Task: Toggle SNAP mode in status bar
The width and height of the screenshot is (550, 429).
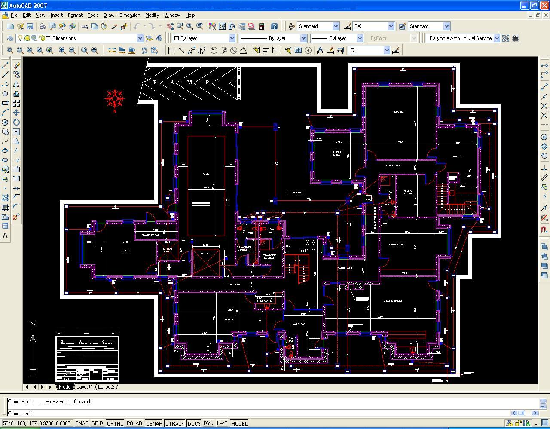Action: click(x=82, y=423)
